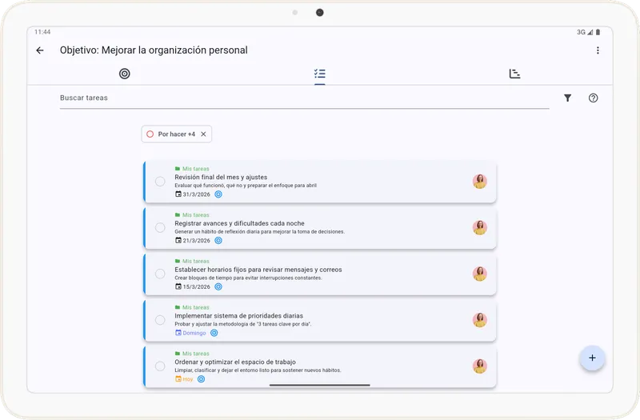
Task: Open the task filter funnel icon
Action: pyautogui.click(x=567, y=98)
